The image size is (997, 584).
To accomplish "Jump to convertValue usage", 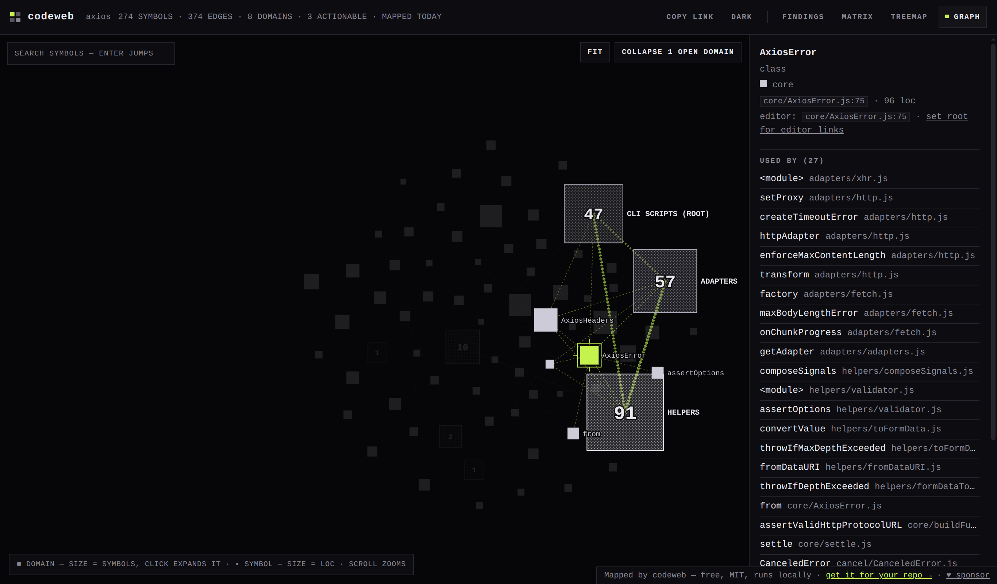I will click(x=869, y=429).
